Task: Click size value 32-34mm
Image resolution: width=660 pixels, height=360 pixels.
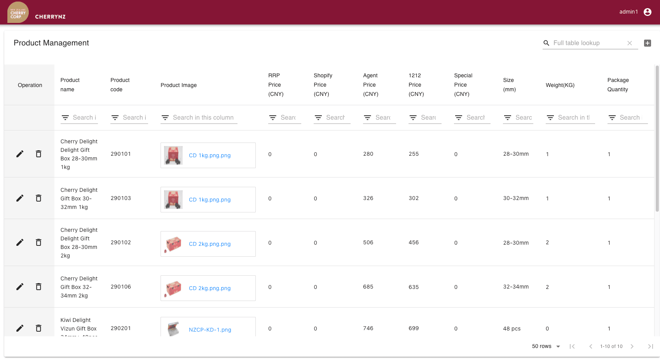Action: (x=516, y=287)
